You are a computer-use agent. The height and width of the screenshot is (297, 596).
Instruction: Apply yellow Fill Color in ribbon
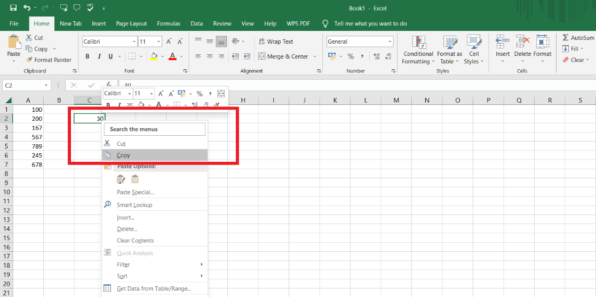click(x=154, y=56)
